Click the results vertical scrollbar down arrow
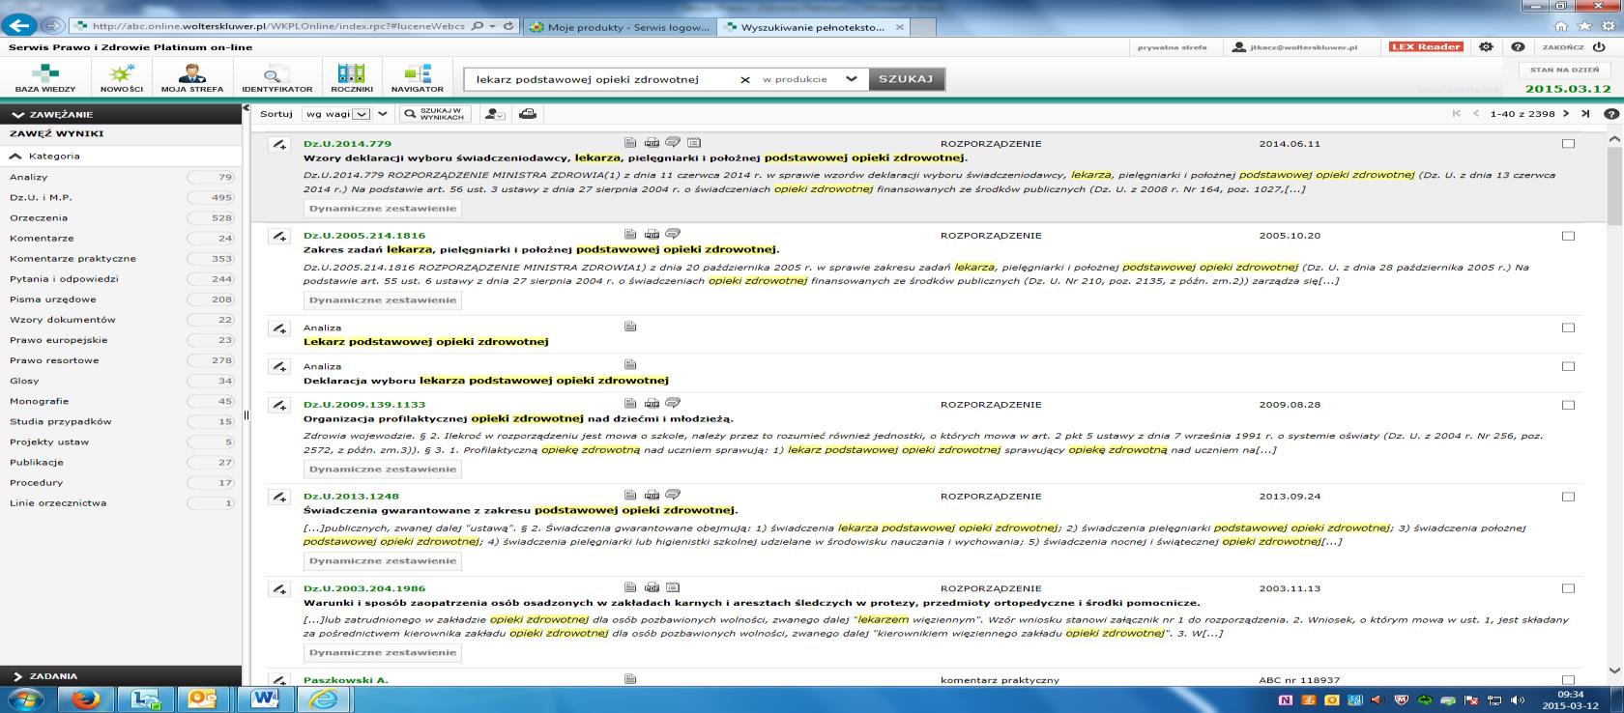 [x=1613, y=670]
